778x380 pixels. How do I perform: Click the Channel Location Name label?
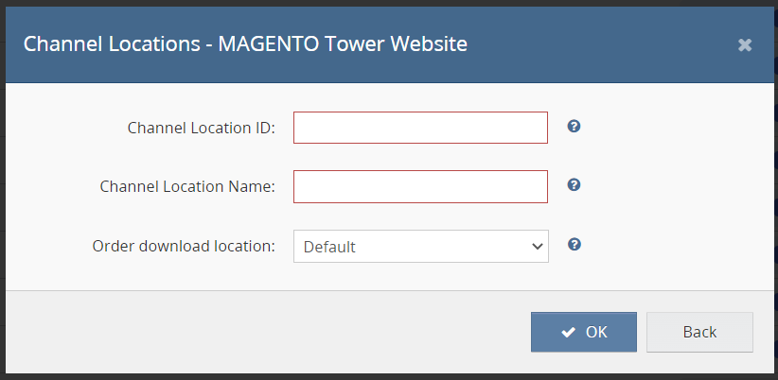click(x=187, y=187)
